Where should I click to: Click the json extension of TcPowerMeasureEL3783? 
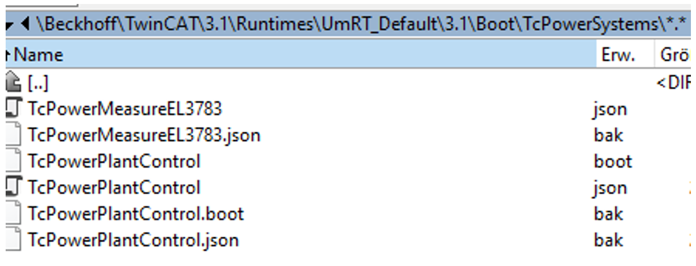pyautogui.click(x=610, y=108)
